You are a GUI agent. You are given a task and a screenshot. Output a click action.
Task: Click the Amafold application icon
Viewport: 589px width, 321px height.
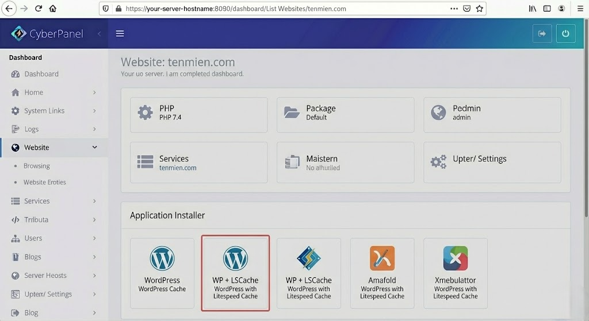coord(382,259)
